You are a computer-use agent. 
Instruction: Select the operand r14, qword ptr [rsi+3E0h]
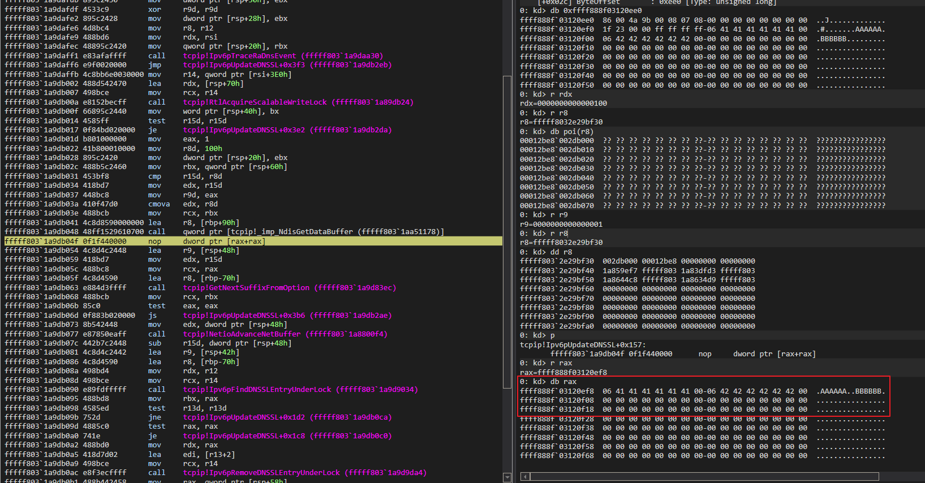click(x=238, y=75)
